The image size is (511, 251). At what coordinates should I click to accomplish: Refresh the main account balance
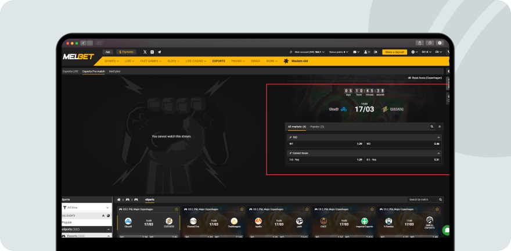tap(291, 52)
